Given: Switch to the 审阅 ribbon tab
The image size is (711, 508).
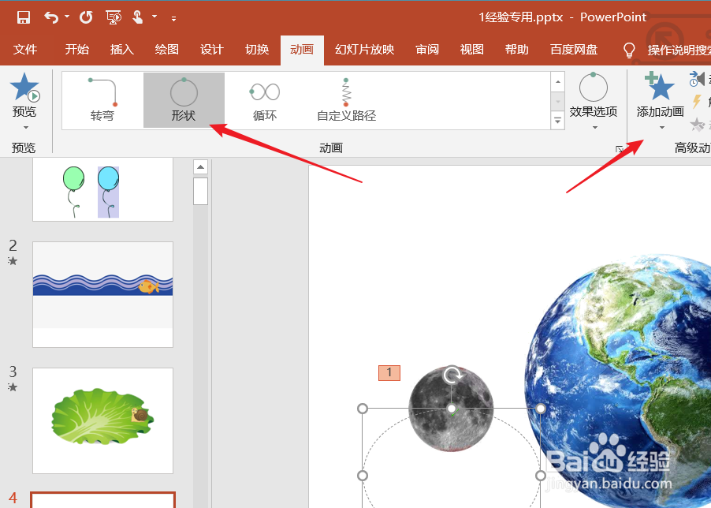Looking at the screenshot, I should [427, 50].
